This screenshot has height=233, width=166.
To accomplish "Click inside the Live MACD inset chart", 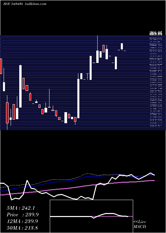I will point(91,216).
